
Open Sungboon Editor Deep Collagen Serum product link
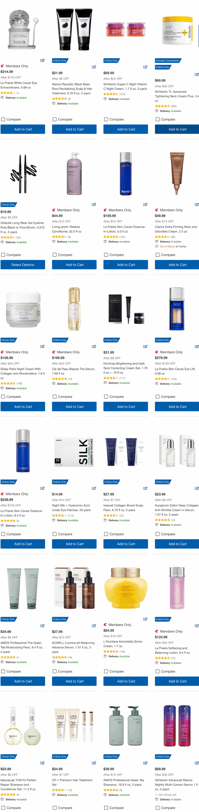pyautogui.click(x=177, y=510)
